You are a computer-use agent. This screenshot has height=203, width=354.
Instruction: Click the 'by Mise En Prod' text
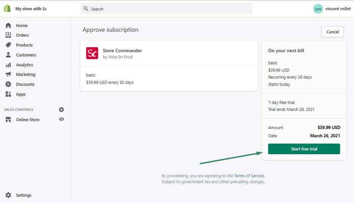click(x=118, y=57)
